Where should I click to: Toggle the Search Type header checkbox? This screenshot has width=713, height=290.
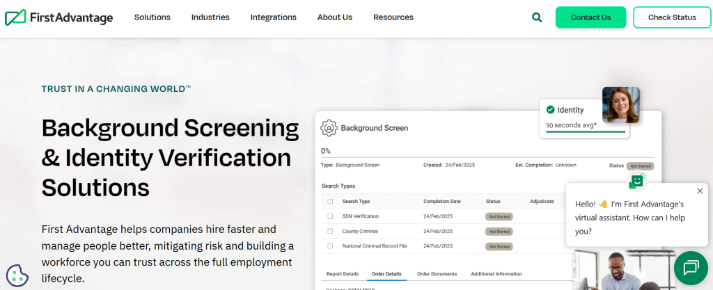click(330, 201)
